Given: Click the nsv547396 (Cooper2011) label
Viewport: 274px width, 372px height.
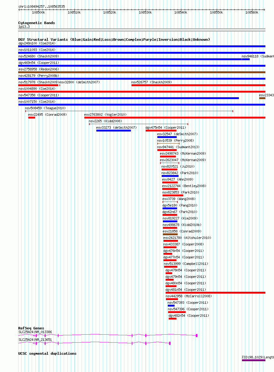Looking at the screenshot, I should pyautogui.click(x=188, y=309).
